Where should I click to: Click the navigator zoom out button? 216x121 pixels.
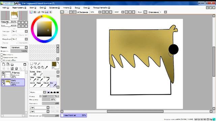pyautogui.click(x=19, y=22)
